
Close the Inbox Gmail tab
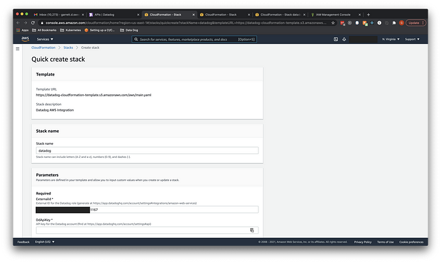(83, 14)
